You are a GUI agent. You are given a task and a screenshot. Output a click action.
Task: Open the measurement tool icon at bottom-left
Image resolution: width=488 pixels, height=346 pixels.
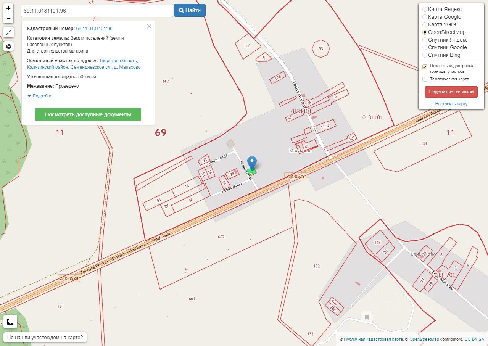(10, 322)
